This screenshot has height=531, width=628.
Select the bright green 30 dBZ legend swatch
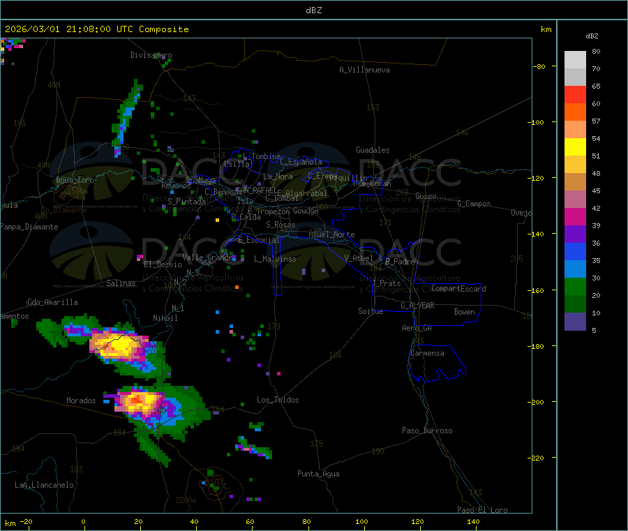point(575,286)
